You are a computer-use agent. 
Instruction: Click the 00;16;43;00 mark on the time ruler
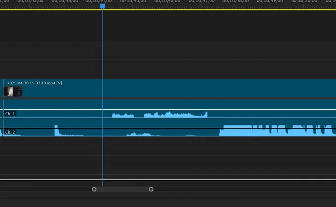click(65, 1)
